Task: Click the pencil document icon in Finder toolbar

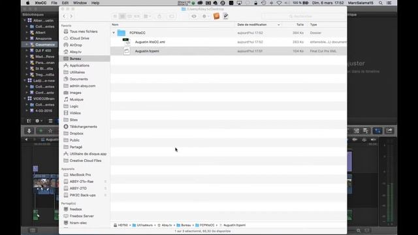Action: tap(225, 16)
